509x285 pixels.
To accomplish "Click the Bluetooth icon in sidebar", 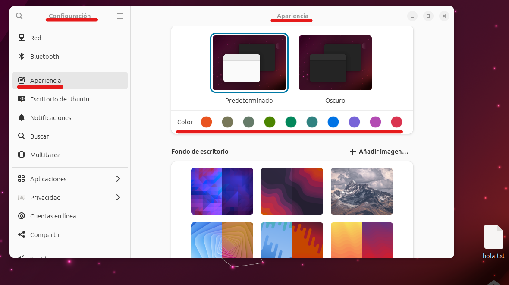I will pos(22,56).
